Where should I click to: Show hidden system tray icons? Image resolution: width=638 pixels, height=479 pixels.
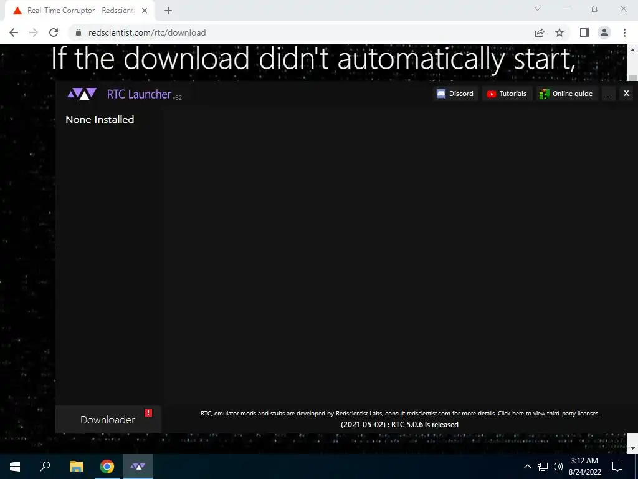pyautogui.click(x=527, y=467)
